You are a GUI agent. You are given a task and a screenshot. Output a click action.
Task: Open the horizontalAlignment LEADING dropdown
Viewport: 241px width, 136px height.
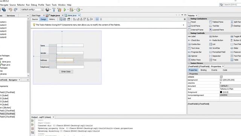click(x=230, y=95)
